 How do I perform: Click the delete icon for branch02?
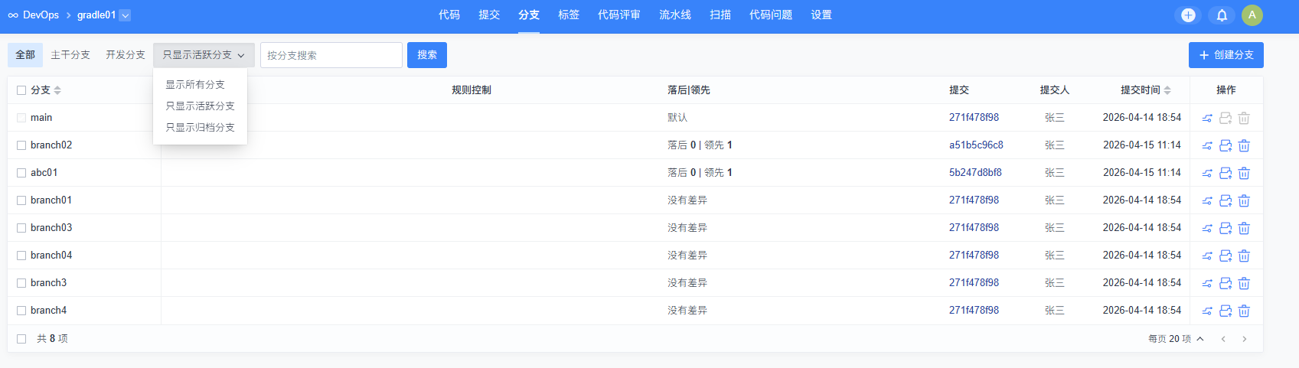[1244, 145]
